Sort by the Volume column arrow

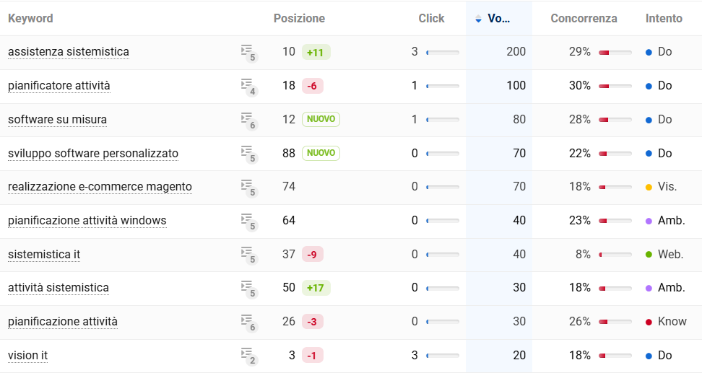[x=478, y=18]
